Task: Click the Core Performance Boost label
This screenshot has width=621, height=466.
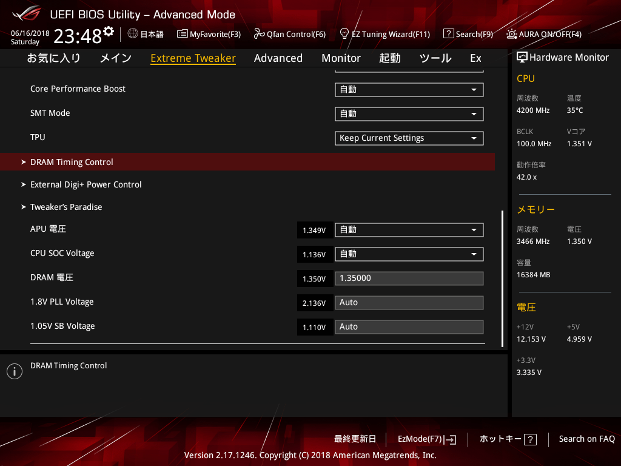Action: tap(78, 89)
